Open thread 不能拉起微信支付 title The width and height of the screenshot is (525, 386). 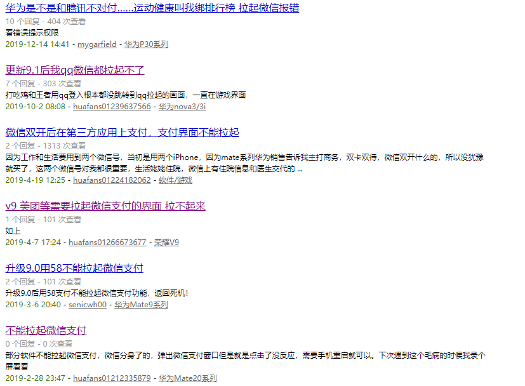(46, 331)
